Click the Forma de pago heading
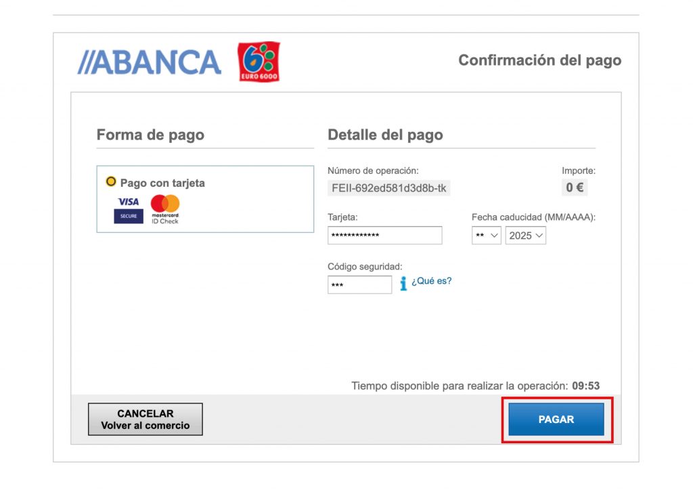This screenshot has width=693, height=490. (x=150, y=135)
